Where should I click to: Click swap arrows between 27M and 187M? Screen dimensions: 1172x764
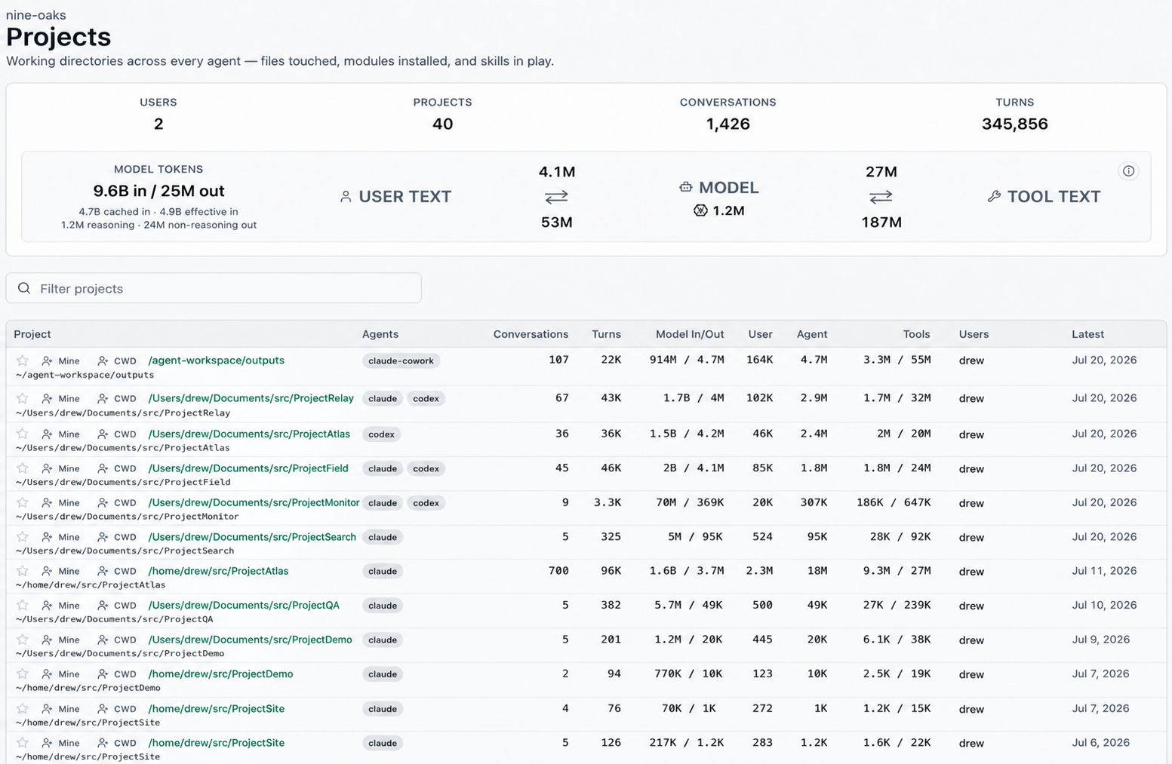(881, 197)
